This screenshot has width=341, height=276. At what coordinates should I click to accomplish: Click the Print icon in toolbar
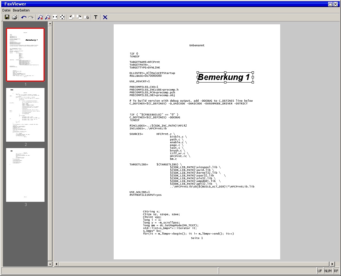pos(14,17)
